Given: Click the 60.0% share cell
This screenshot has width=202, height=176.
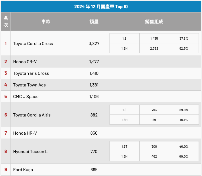Looking at the screenshot, I should pos(184,156).
